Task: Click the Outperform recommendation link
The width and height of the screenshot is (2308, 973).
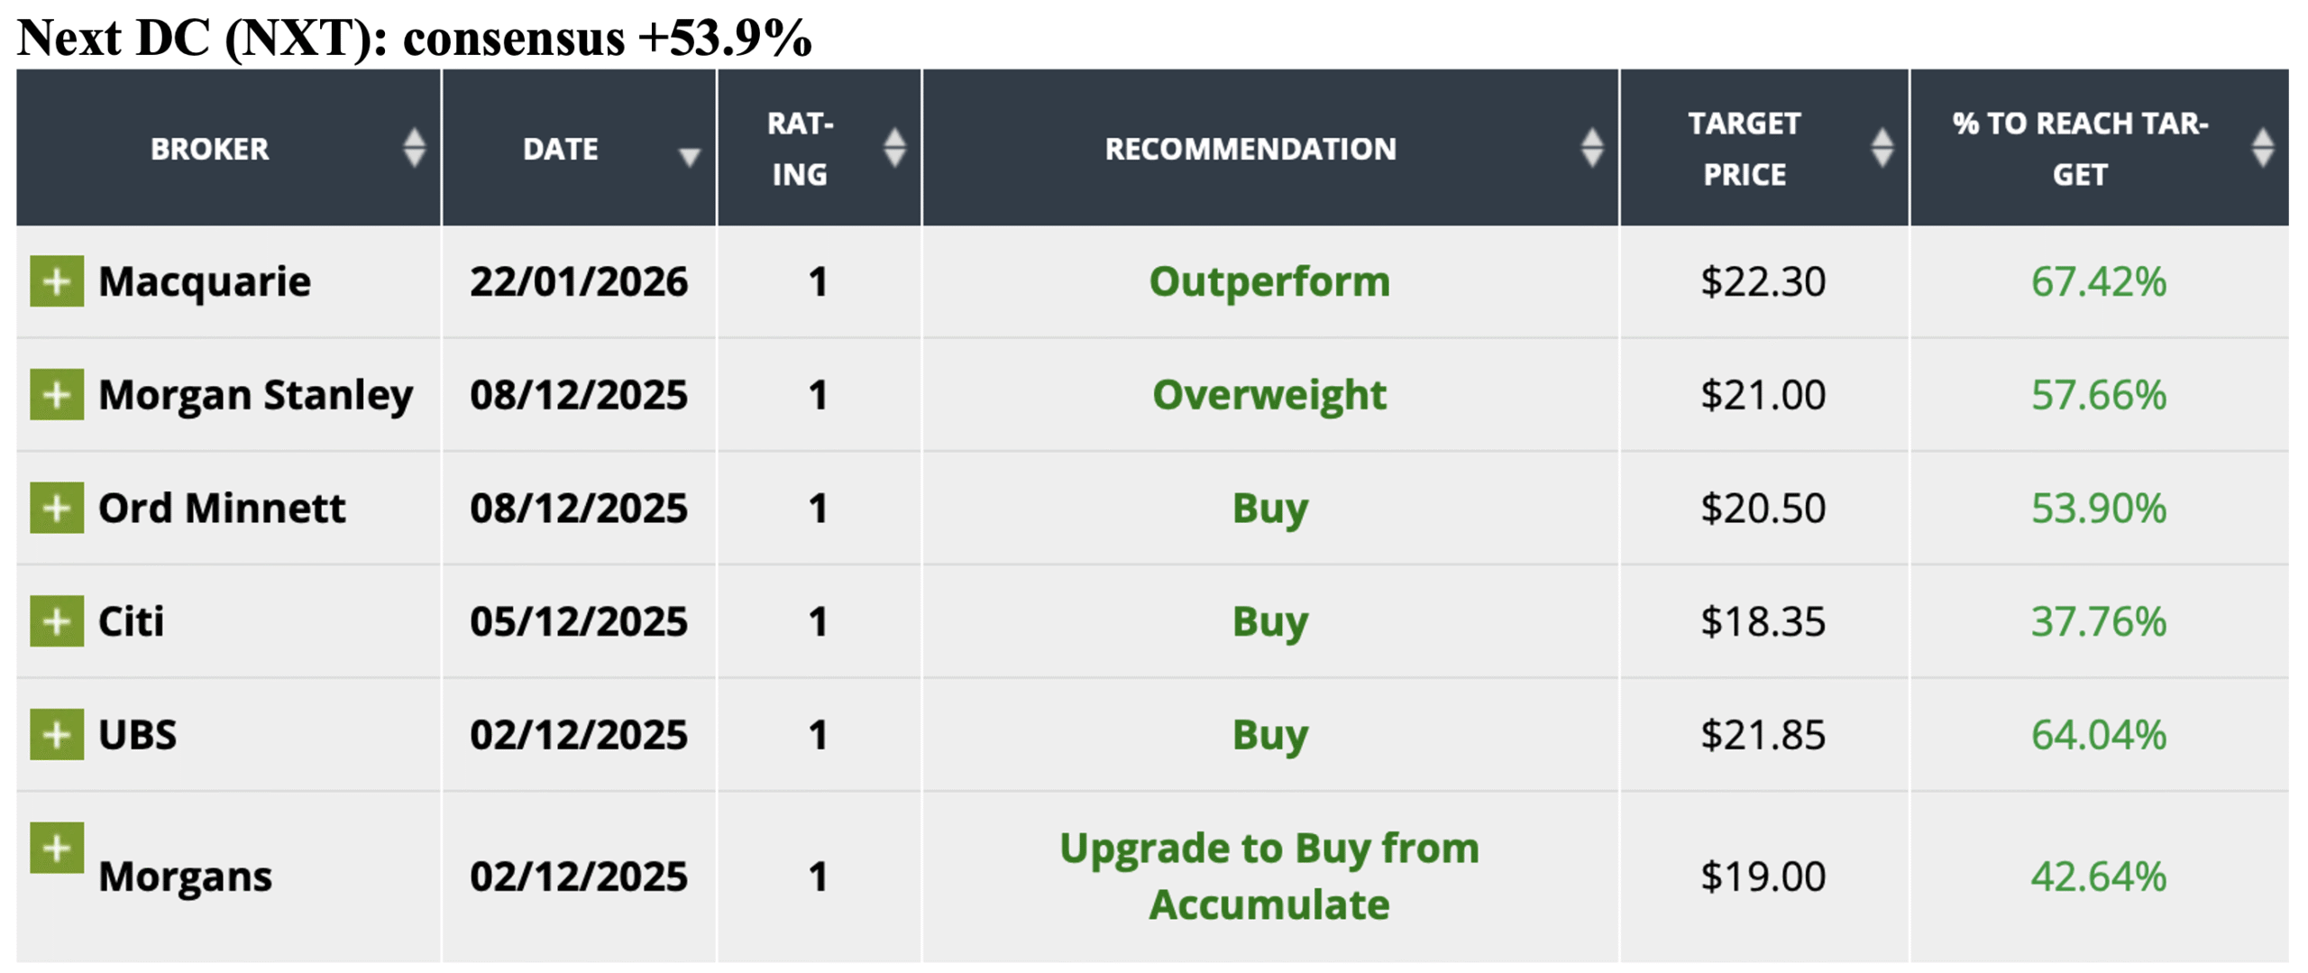Action: coord(1268,281)
